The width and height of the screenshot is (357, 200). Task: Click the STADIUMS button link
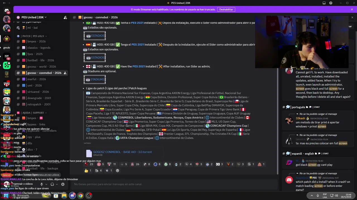click(95, 79)
